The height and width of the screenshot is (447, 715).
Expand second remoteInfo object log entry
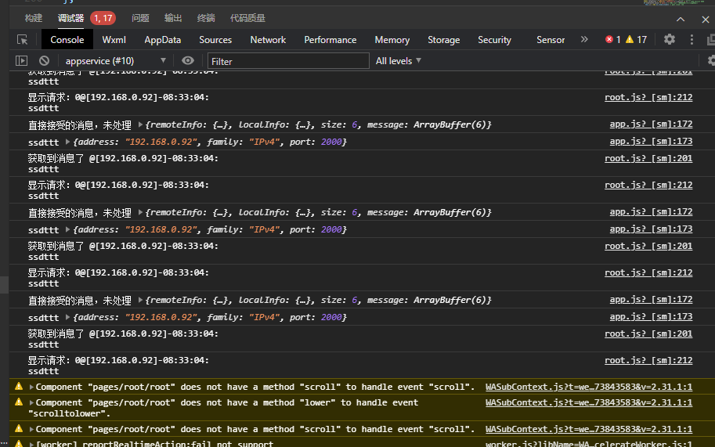coord(140,212)
